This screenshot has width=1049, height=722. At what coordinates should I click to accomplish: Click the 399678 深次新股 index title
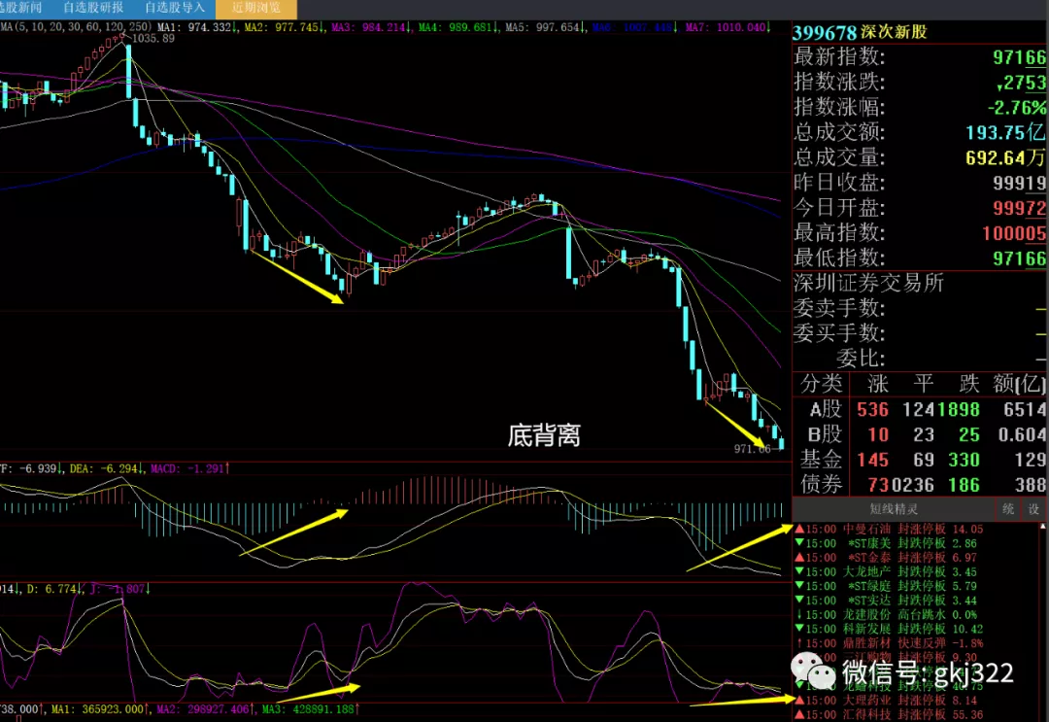point(861,32)
